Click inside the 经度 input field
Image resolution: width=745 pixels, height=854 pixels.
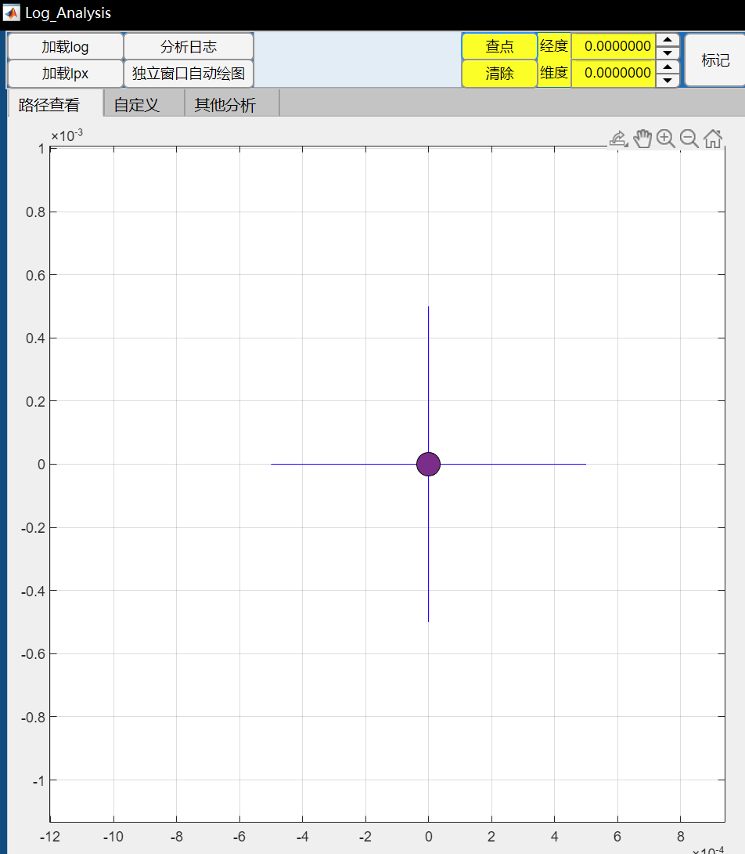pos(614,46)
